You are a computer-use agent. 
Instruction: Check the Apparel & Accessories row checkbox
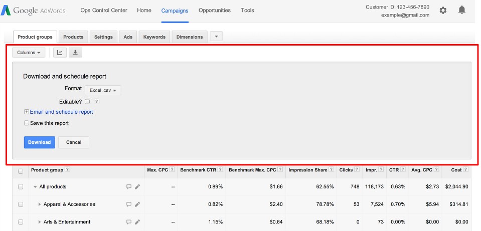(x=21, y=204)
